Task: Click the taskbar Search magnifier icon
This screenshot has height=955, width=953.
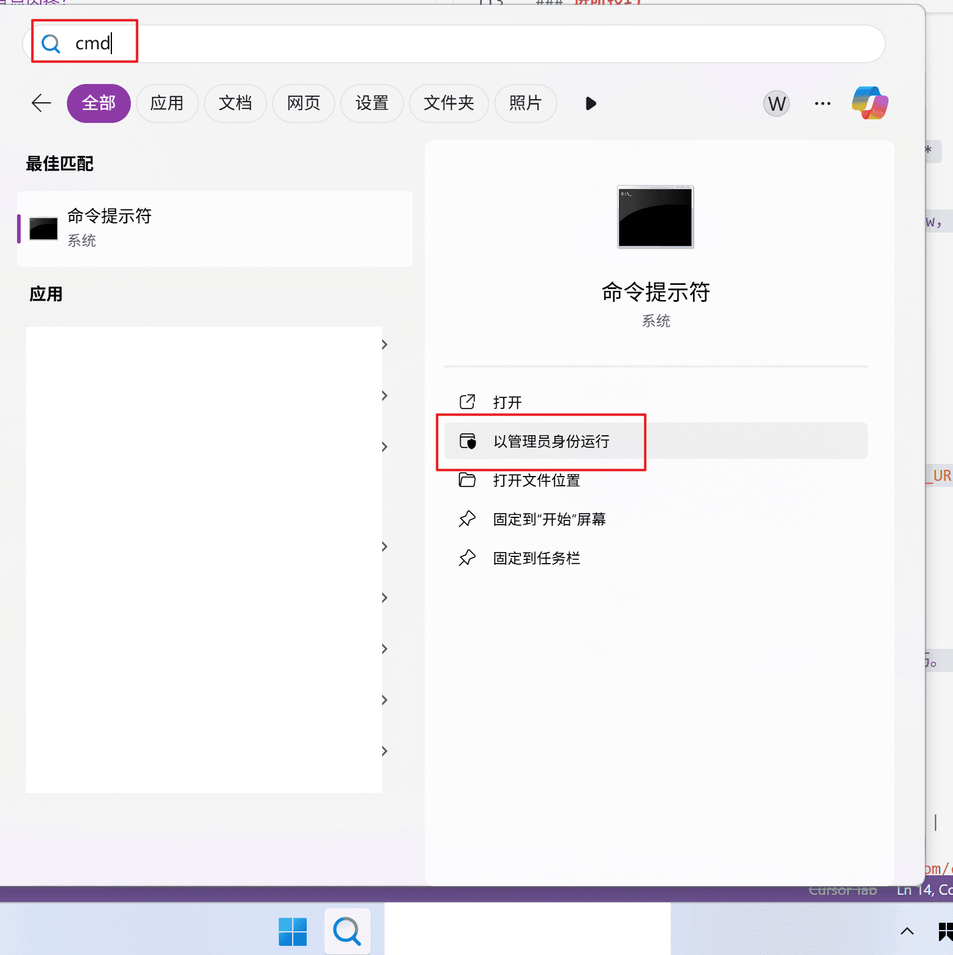Action: point(347,931)
